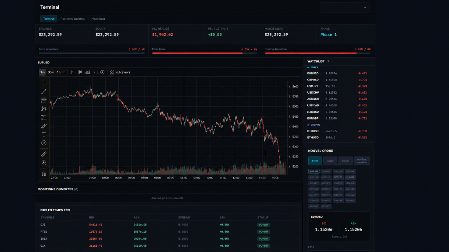Open the Positions ouvertes tab
The image size is (449, 252).
pos(73,19)
